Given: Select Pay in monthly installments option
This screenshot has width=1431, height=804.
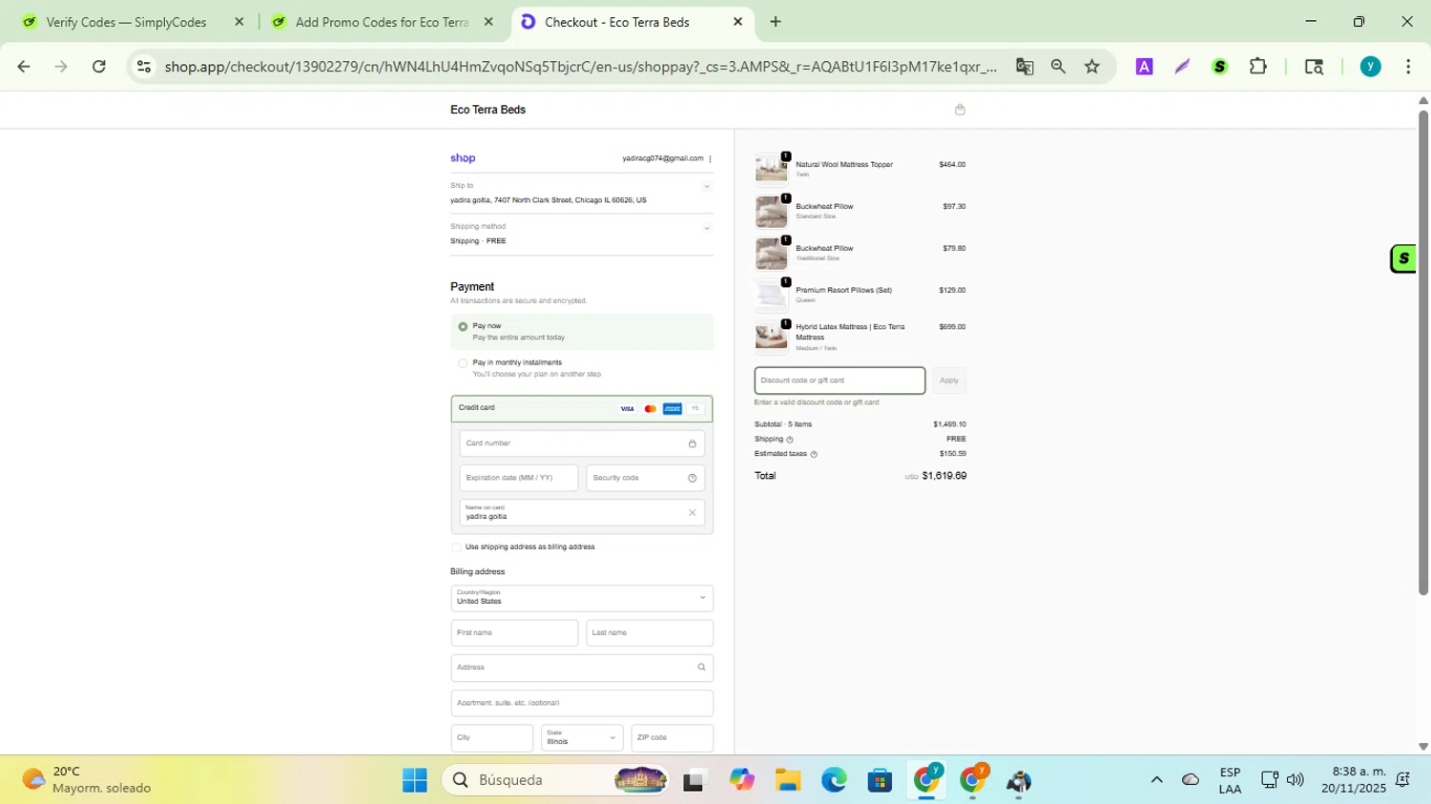Looking at the screenshot, I should coord(463,363).
